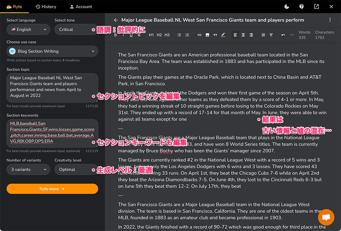Switch to the Ryte tab

point(14,6)
